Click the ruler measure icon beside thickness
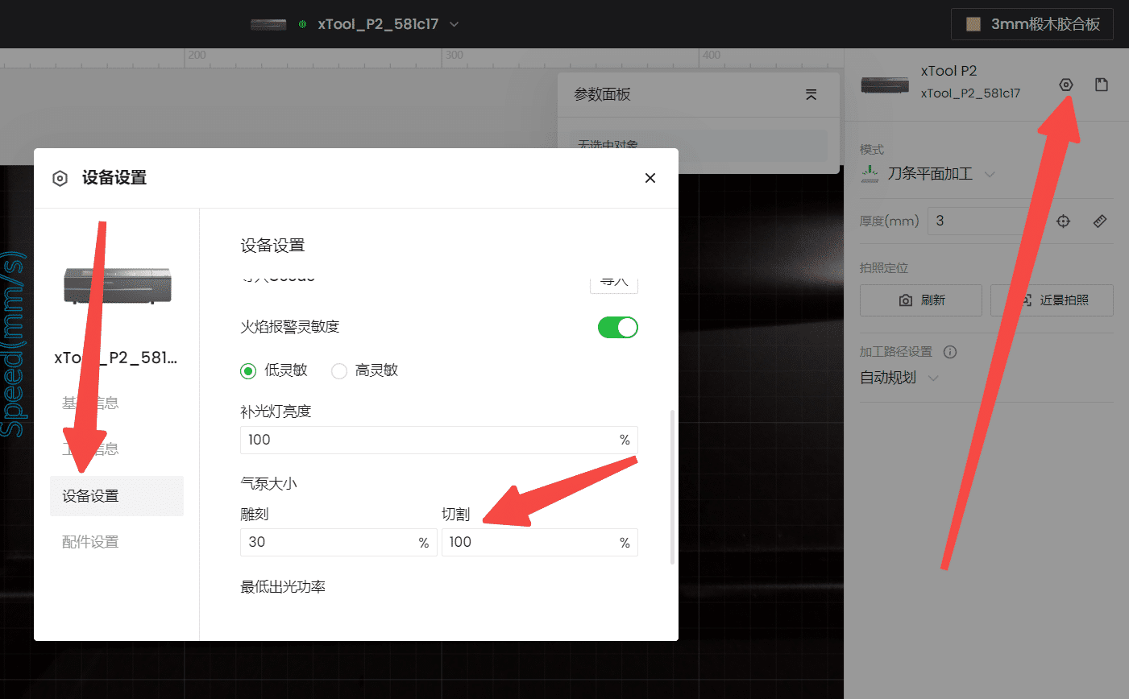Viewport: 1129px width, 699px height. point(1100,221)
